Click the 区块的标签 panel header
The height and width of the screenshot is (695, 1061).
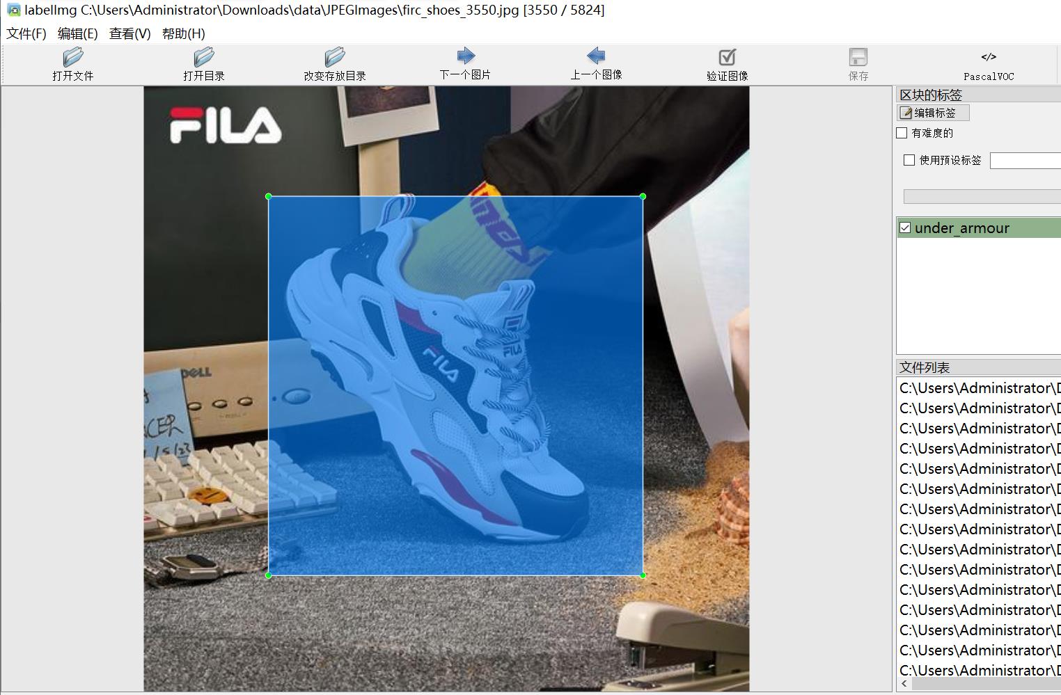pos(978,95)
